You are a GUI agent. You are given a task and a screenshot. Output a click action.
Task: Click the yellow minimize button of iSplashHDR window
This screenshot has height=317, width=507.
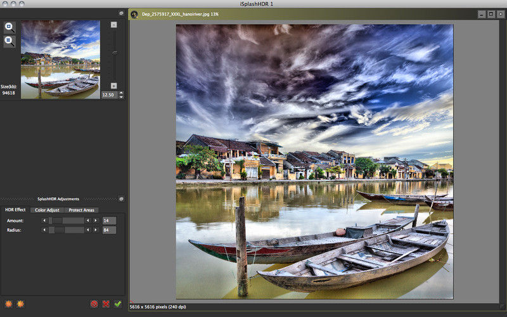13,4
